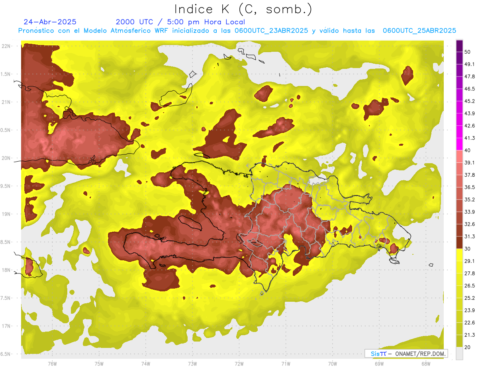Click the "49.1" value on the color scale

pos(470,64)
